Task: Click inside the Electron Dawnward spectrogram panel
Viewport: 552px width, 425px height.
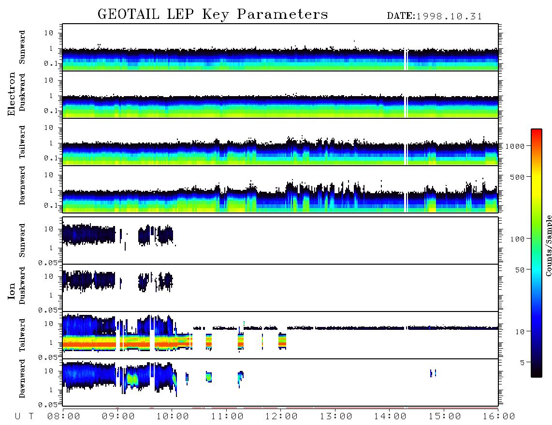Action: [x=280, y=189]
